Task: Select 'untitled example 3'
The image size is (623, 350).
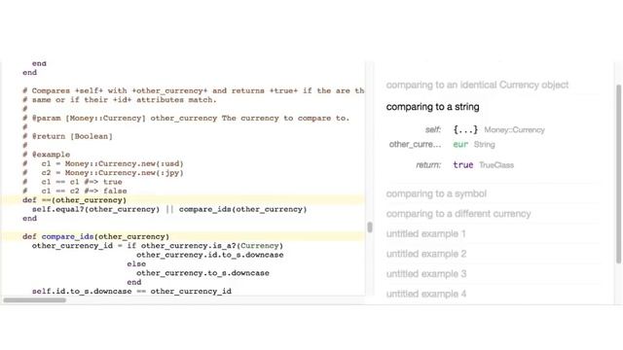Action: [426, 274]
